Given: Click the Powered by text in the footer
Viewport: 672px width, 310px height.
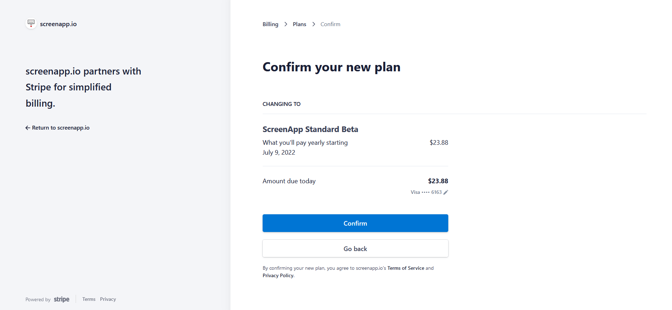Looking at the screenshot, I should point(38,300).
